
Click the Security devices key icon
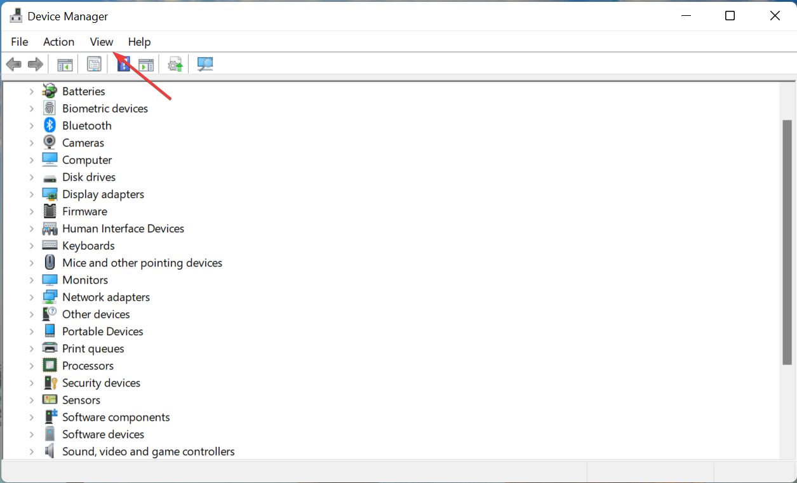50,383
